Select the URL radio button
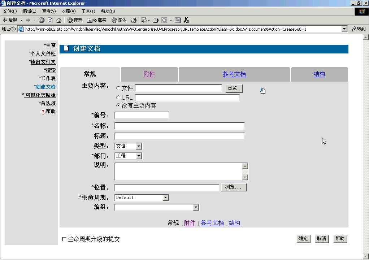This screenshot has height=260, width=369. click(x=118, y=97)
